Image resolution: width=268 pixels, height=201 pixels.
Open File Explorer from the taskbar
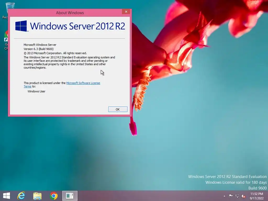tap(37, 196)
